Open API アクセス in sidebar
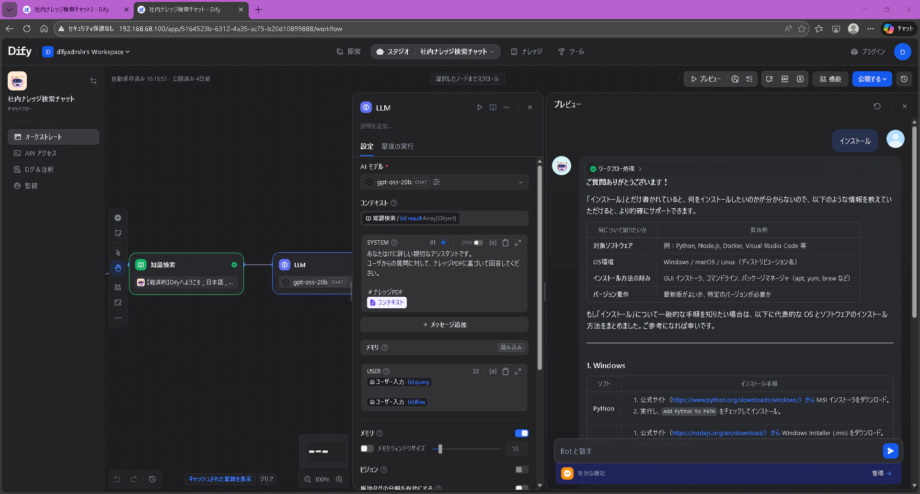 point(53,153)
